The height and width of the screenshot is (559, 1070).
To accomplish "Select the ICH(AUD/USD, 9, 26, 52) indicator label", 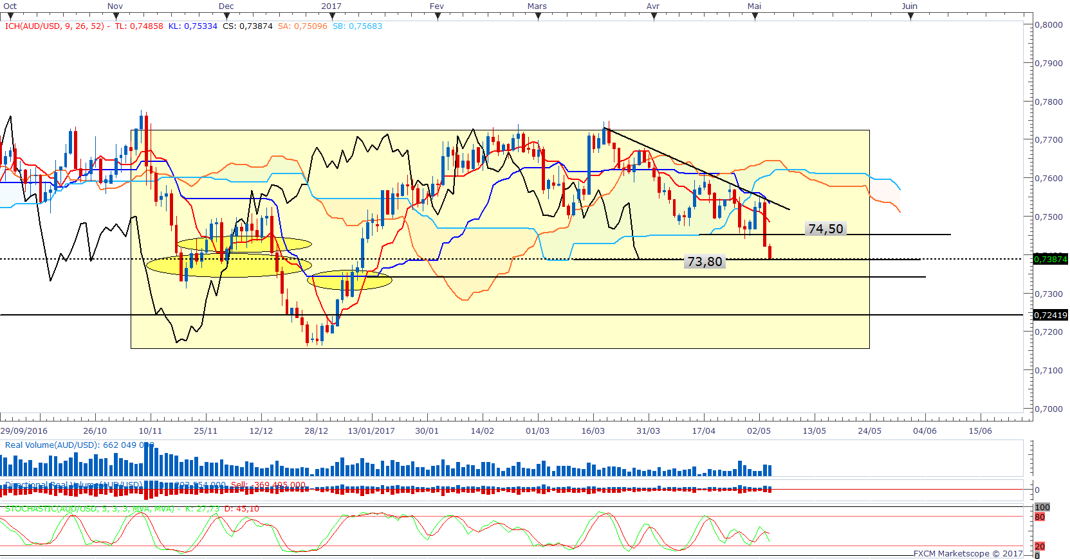I will 57,26.
